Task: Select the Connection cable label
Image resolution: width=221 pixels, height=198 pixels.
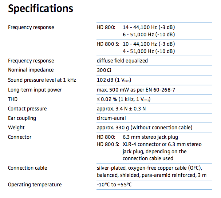Action: coord(28,168)
